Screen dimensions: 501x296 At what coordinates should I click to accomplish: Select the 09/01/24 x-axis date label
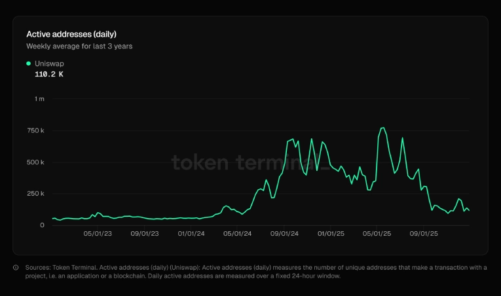pos(285,233)
